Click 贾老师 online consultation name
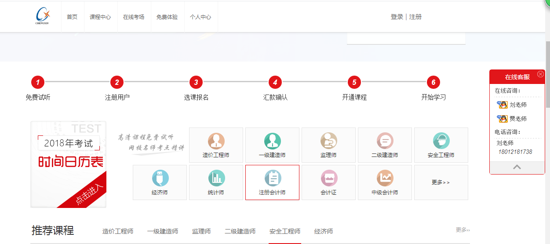550x244 pixels. (x=518, y=119)
